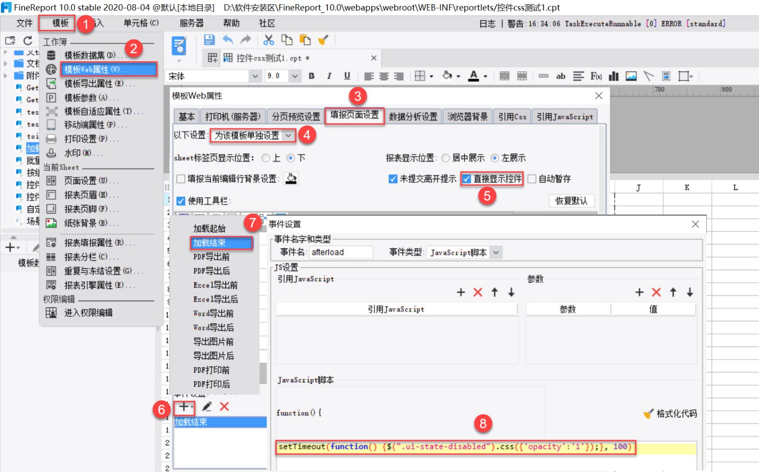Apply italic formatting
The height and width of the screenshot is (472, 759).
(x=329, y=76)
